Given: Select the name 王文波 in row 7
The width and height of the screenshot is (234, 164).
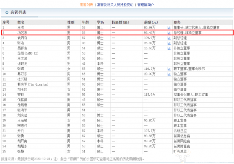Looking at the screenshot, I should [x=23, y=58].
